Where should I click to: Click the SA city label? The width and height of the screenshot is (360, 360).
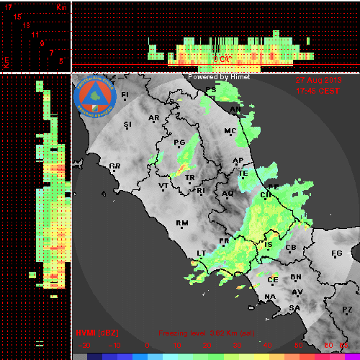click(294, 308)
